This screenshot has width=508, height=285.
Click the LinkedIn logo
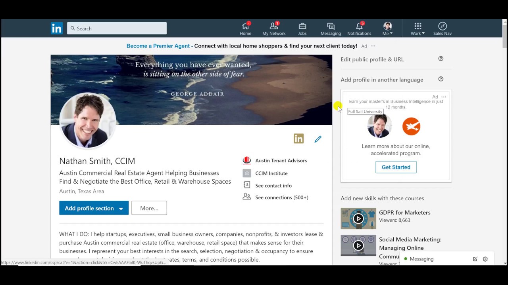pos(57,28)
